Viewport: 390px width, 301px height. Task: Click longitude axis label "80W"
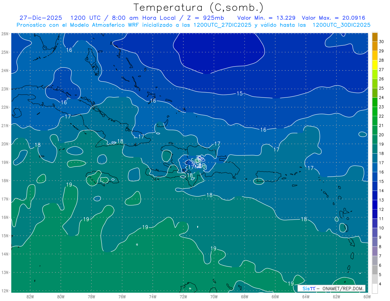(x=61, y=296)
